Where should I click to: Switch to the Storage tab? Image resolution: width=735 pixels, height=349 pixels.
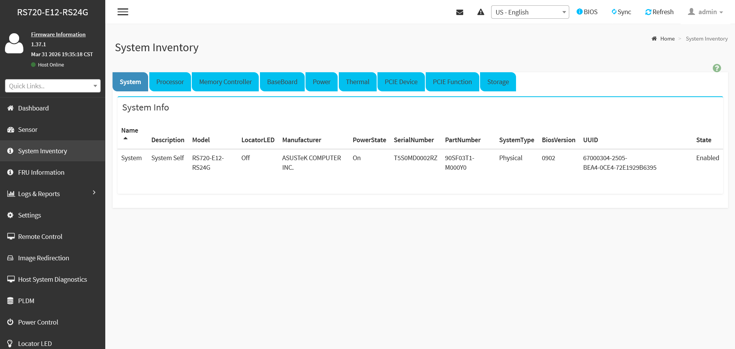498,82
